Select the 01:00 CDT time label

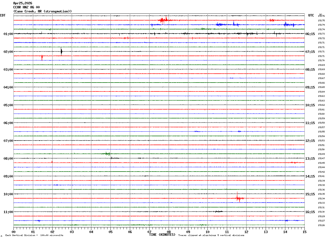(8, 34)
